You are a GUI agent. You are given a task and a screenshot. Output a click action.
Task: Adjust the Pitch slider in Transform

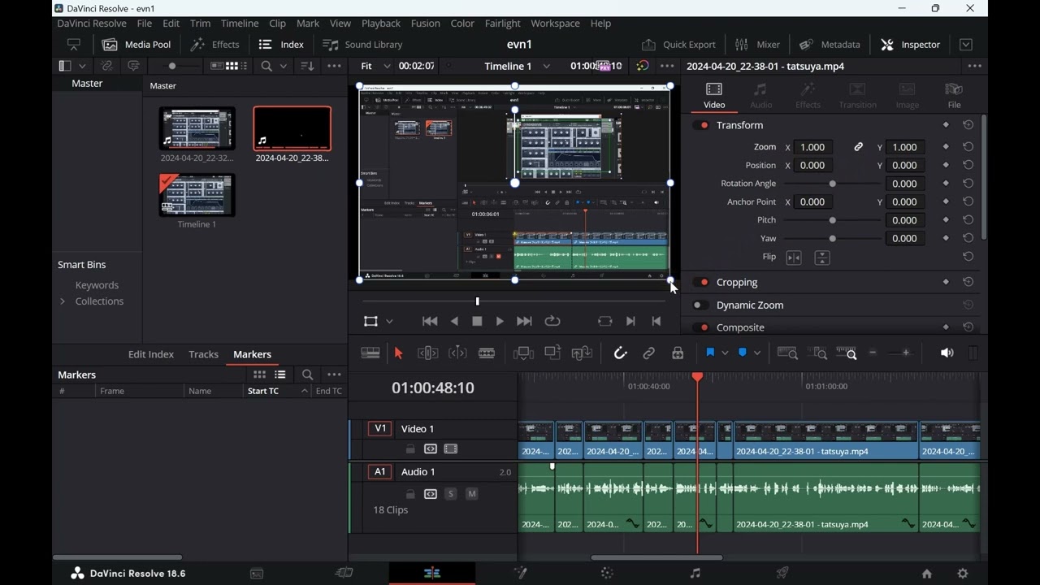[833, 220]
